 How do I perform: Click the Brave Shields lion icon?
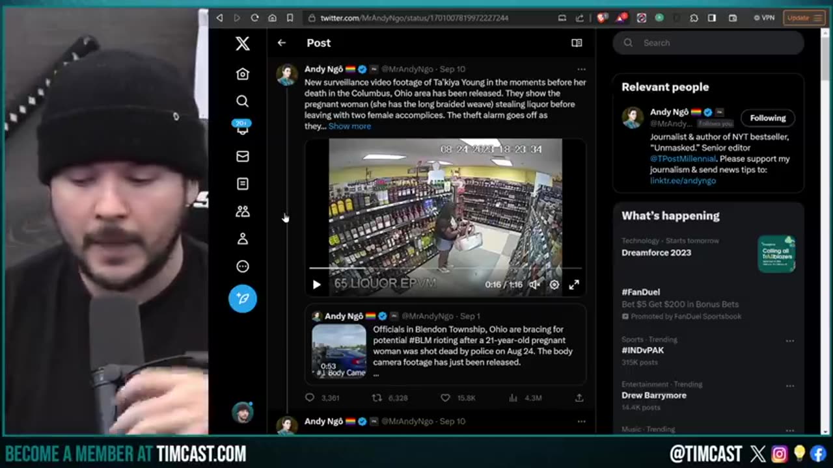coord(602,18)
